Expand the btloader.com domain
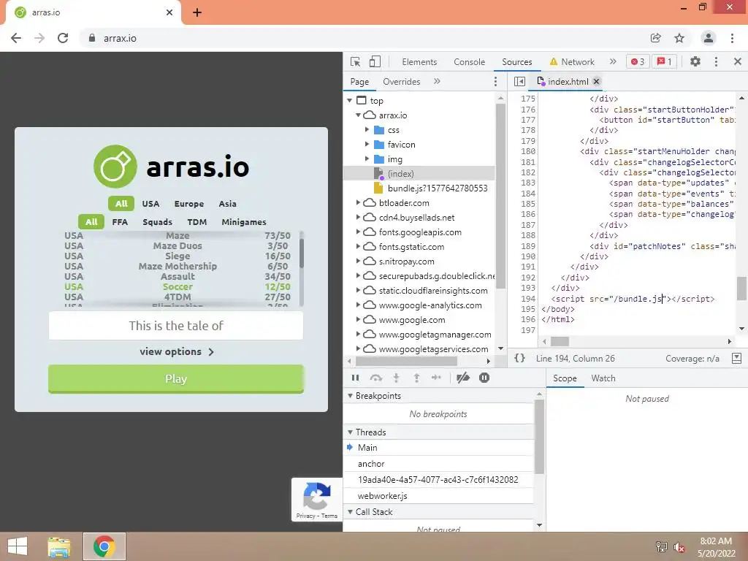The height and width of the screenshot is (561, 748). [358, 203]
